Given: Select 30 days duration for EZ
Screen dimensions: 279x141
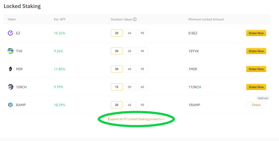Looking at the screenshot, I should pyautogui.click(x=117, y=33).
